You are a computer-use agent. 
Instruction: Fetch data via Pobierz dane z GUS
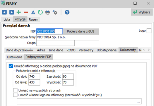click(x=81, y=31)
